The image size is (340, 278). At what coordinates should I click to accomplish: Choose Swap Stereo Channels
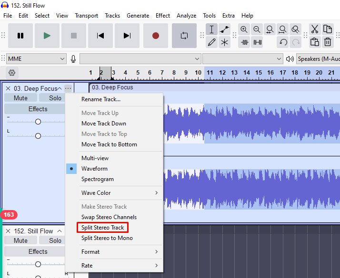(x=114, y=217)
